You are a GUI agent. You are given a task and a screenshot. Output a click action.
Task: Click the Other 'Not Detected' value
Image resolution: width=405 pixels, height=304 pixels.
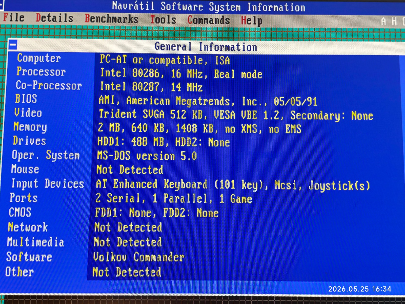pyautogui.click(x=127, y=272)
